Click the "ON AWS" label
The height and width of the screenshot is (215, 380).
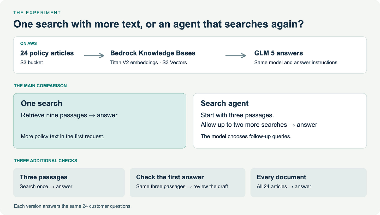pyautogui.click(x=28, y=44)
